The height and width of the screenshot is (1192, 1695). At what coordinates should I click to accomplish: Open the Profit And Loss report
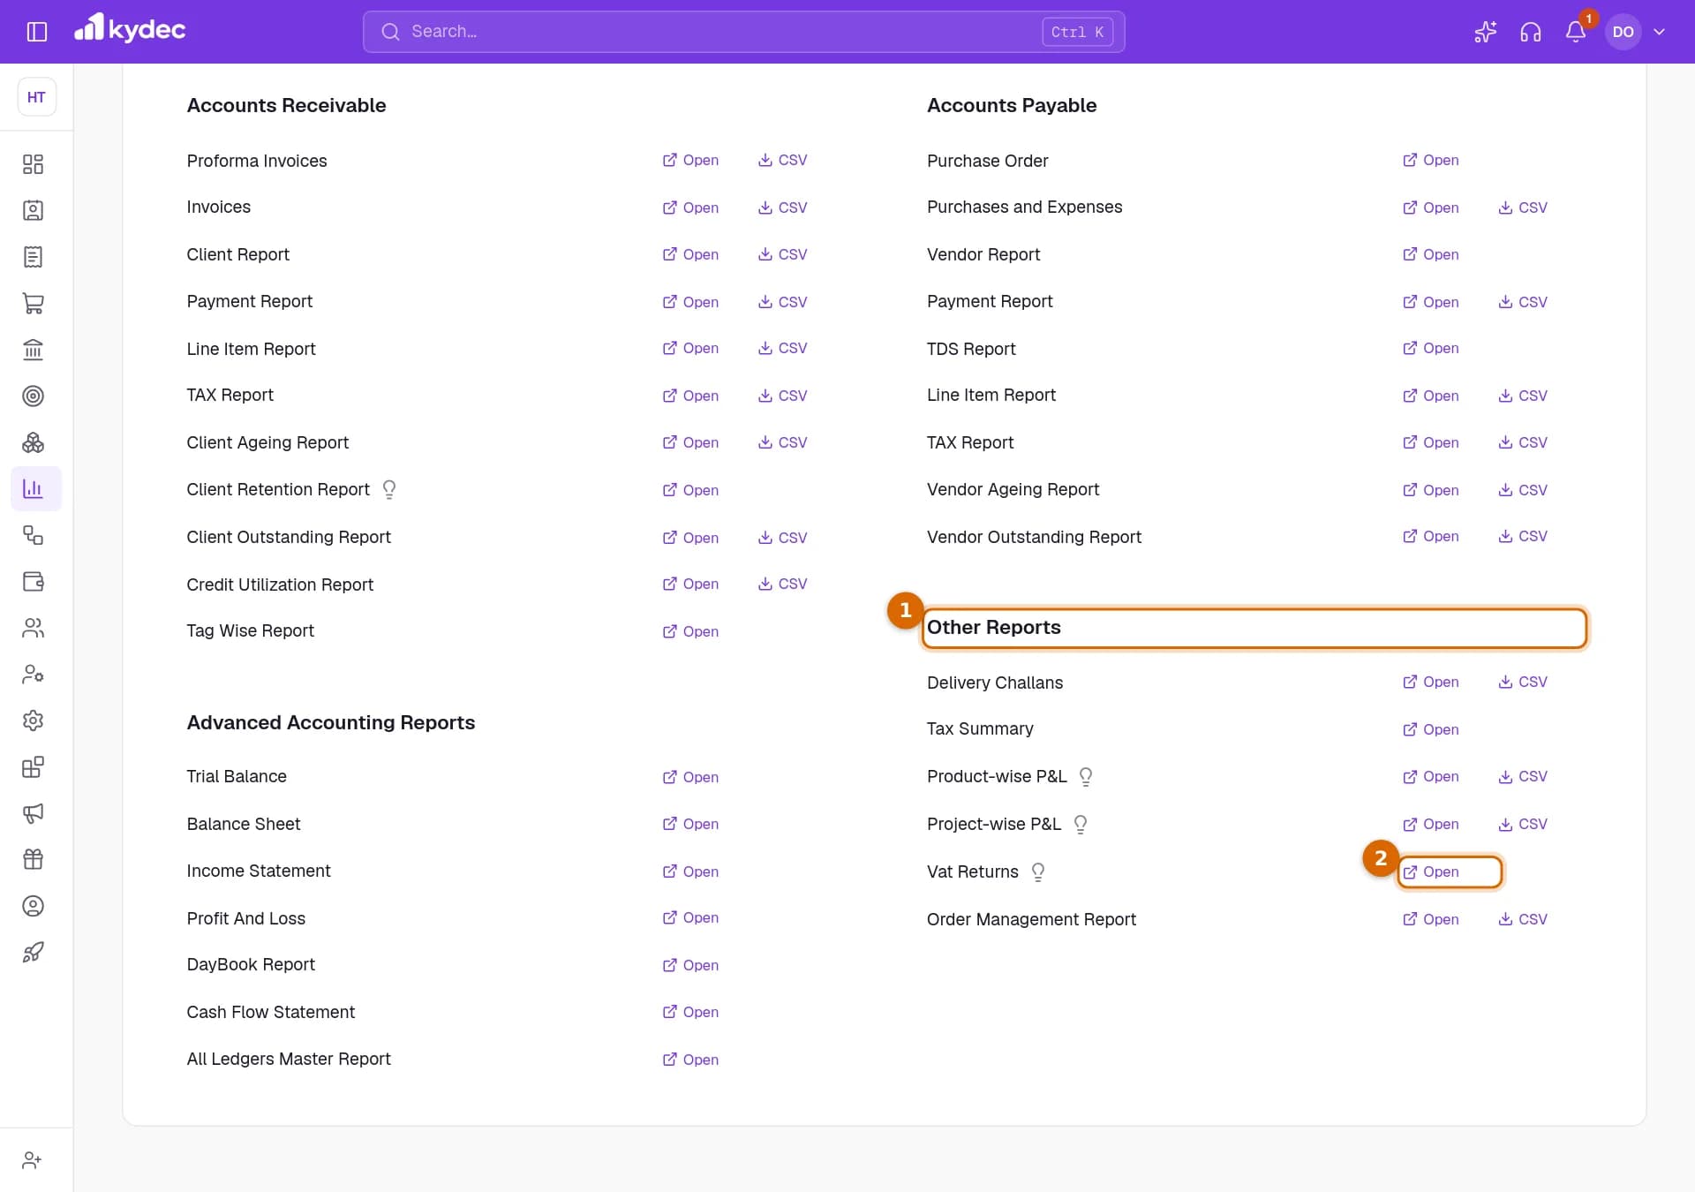(690, 917)
